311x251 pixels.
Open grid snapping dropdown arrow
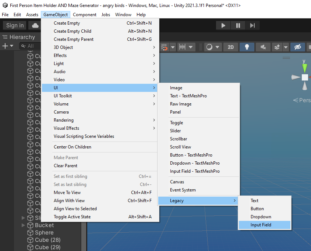tap(173, 47)
